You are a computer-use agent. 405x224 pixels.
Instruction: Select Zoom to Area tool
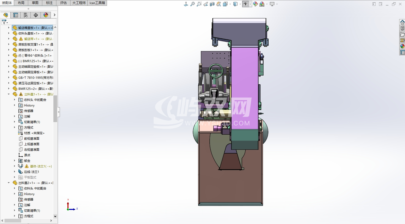click(199, 4)
